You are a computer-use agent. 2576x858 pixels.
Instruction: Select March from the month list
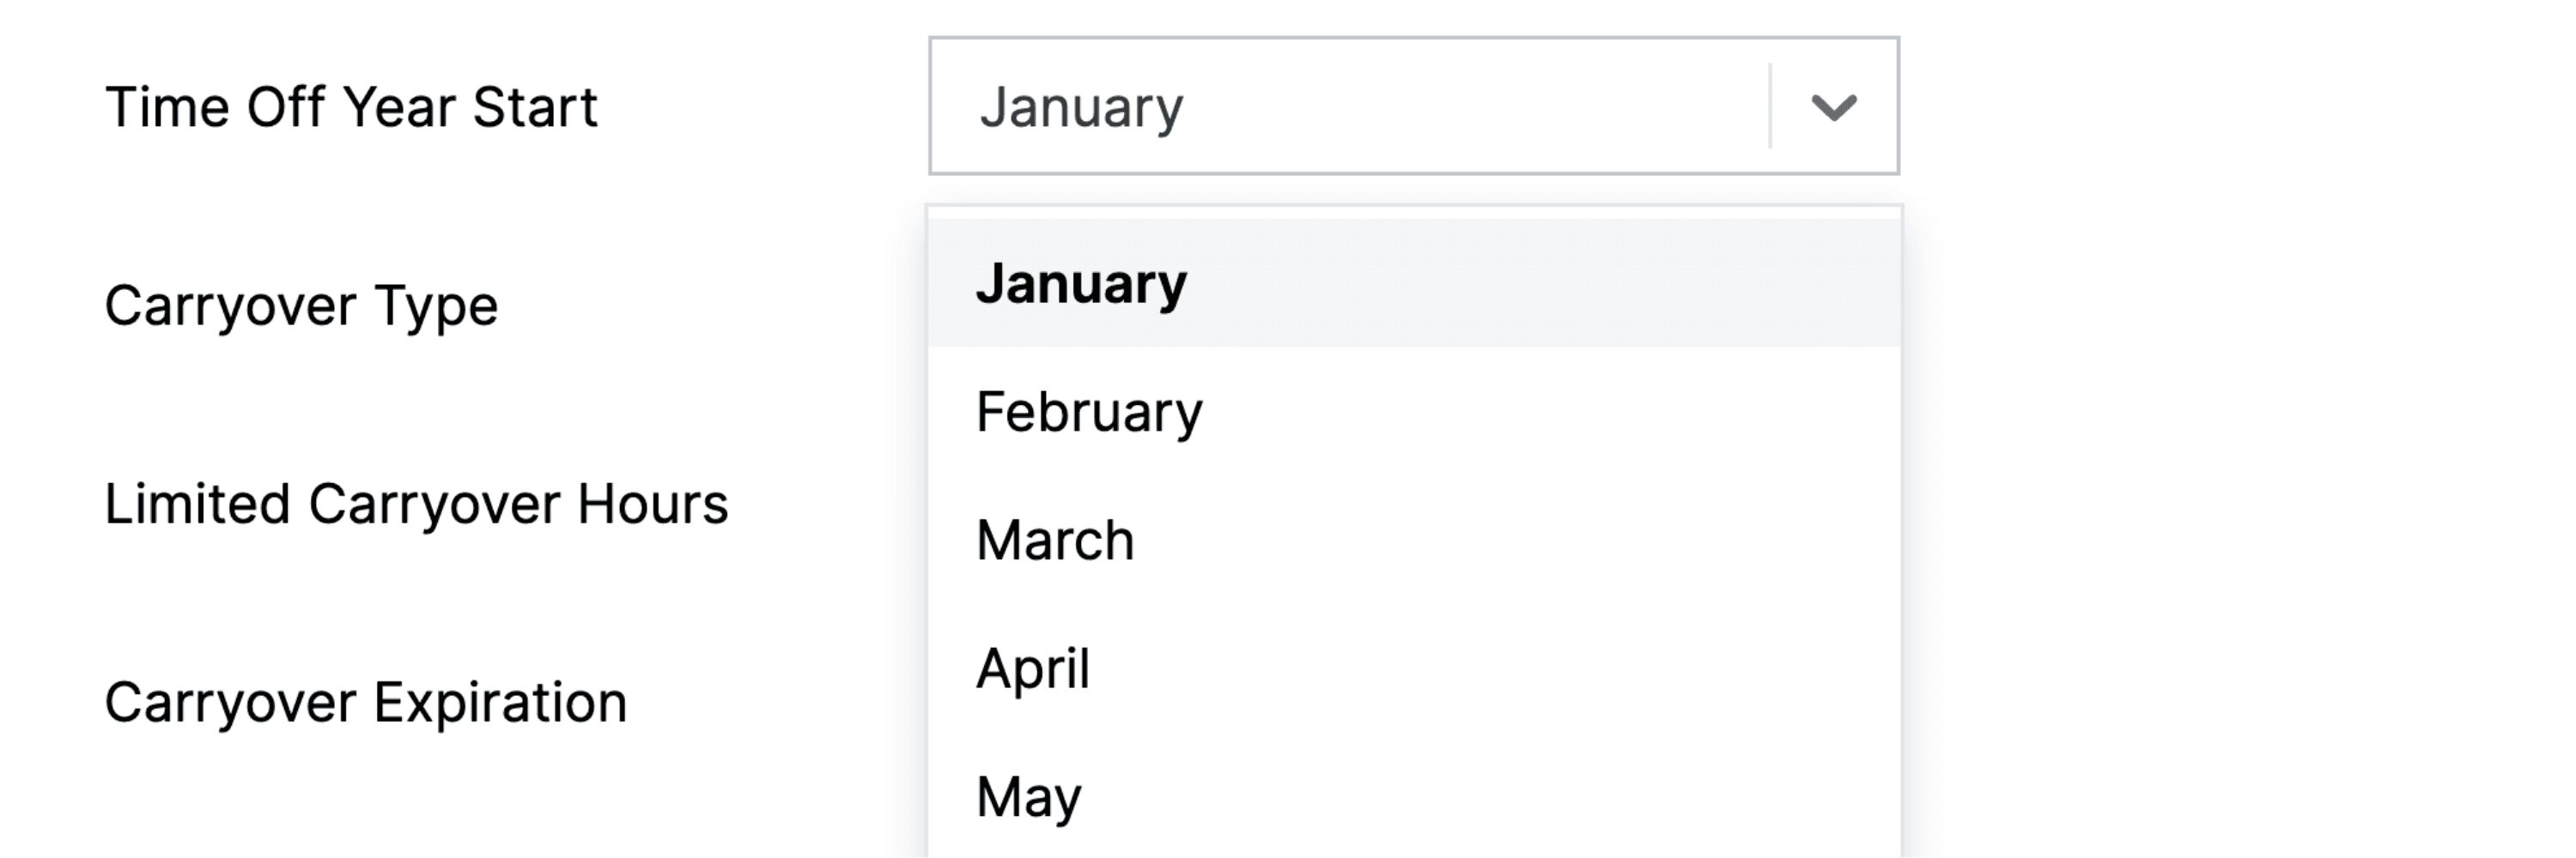[1055, 538]
